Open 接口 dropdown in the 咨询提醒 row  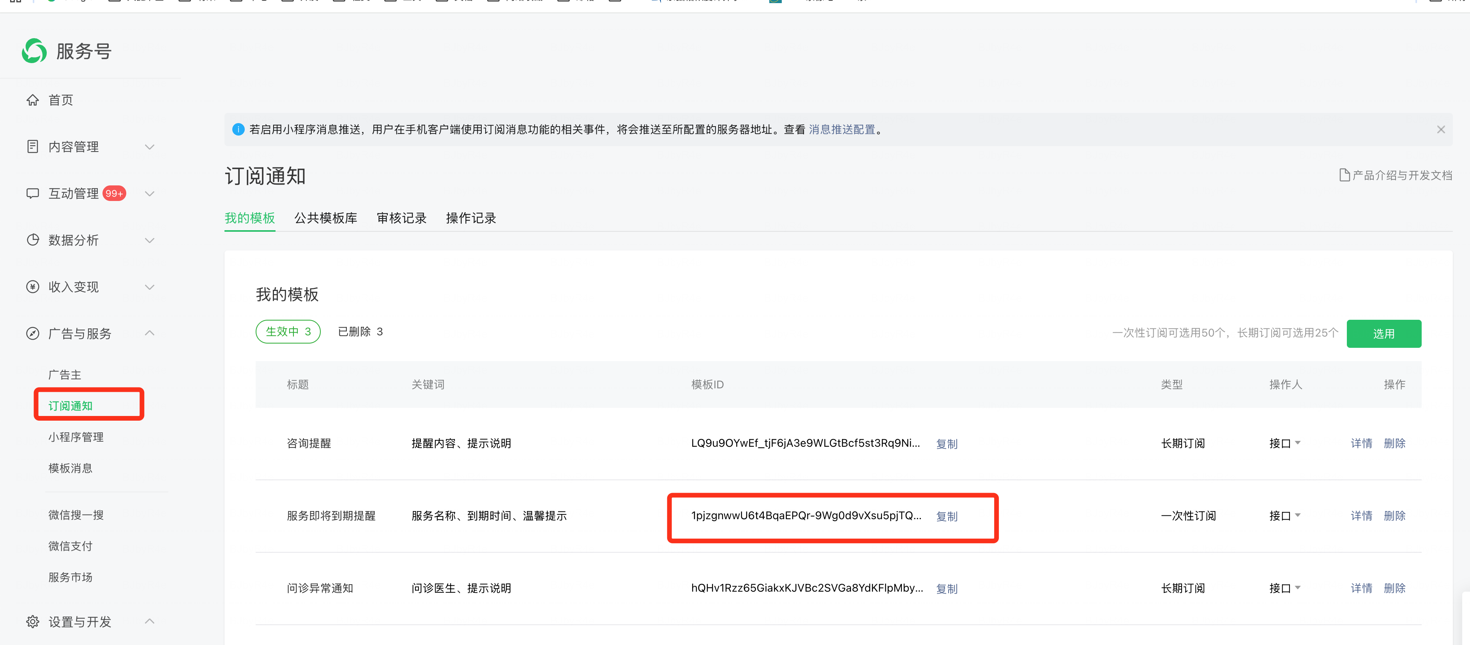1284,443
